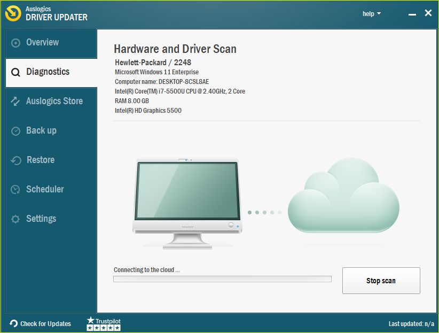Minimize the Driver Updater window
This screenshot has height=333, width=439.
(412, 14)
